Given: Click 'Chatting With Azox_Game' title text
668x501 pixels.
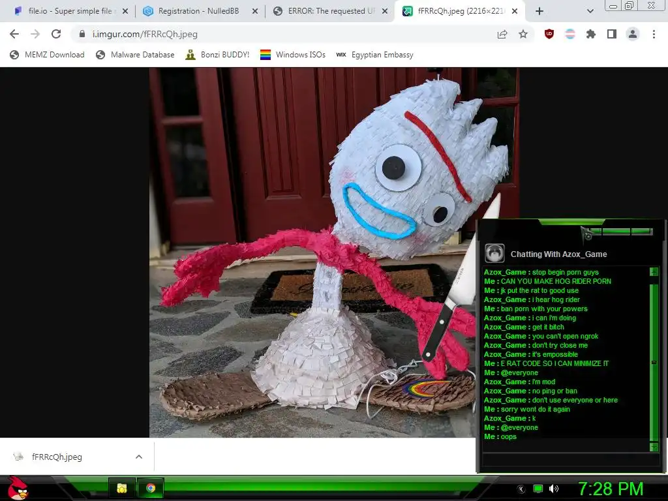Looking at the screenshot, I should click(x=558, y=254).
